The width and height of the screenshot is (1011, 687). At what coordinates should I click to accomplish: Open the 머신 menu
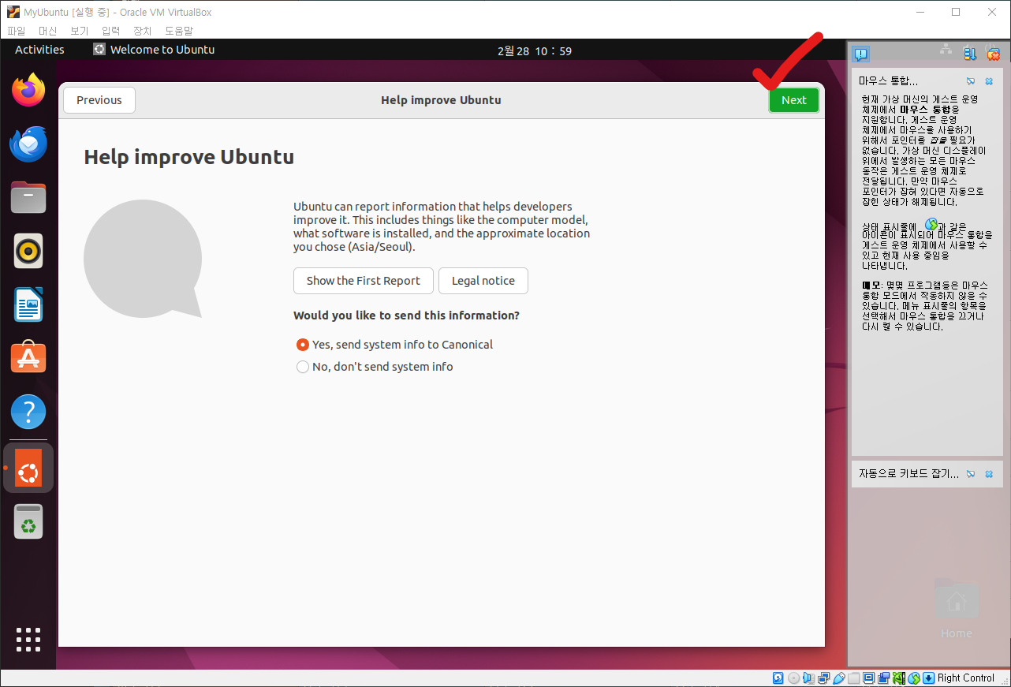(x=47, y=31)
